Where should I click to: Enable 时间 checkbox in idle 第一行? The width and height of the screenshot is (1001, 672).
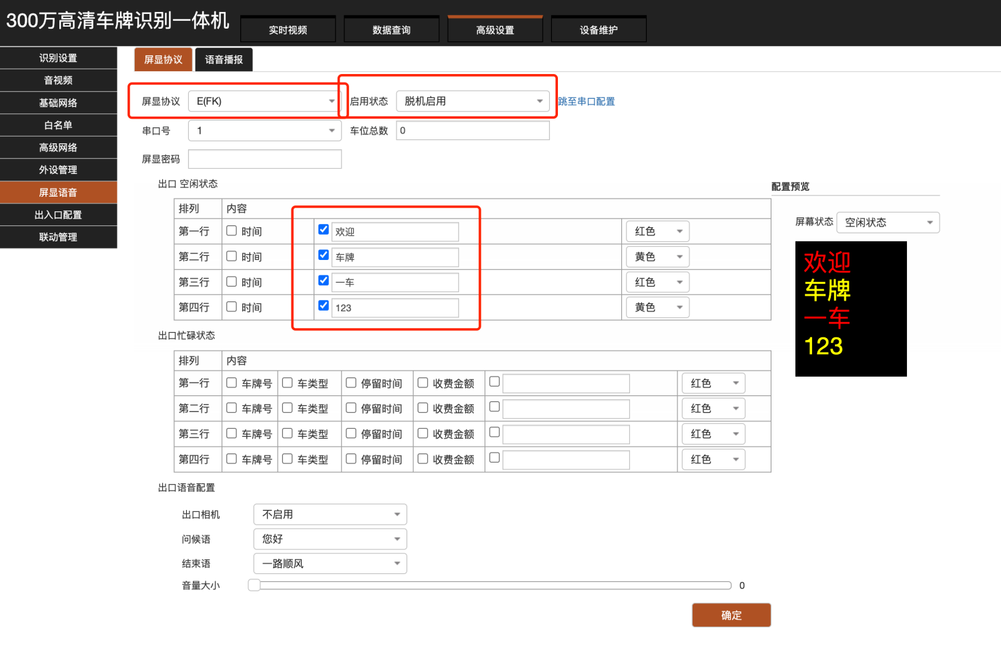(232, 231)
